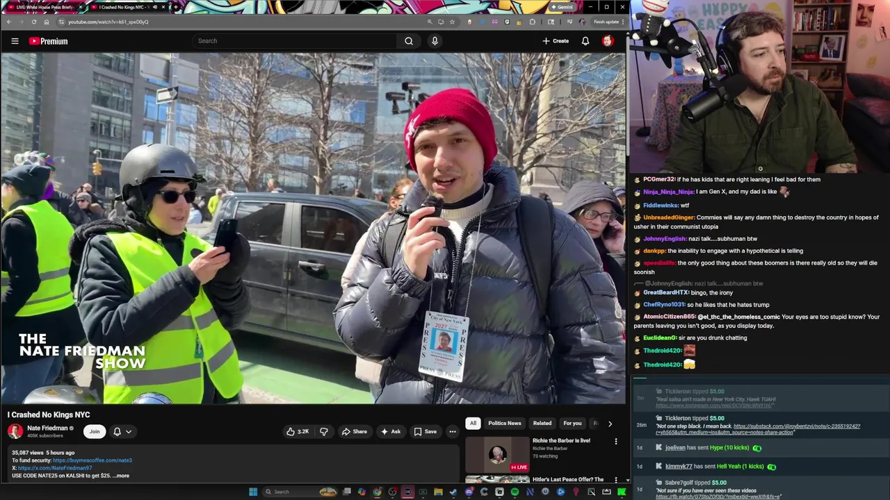
Task: Click the 35,087 views text
Action: (x=27, y=453)
